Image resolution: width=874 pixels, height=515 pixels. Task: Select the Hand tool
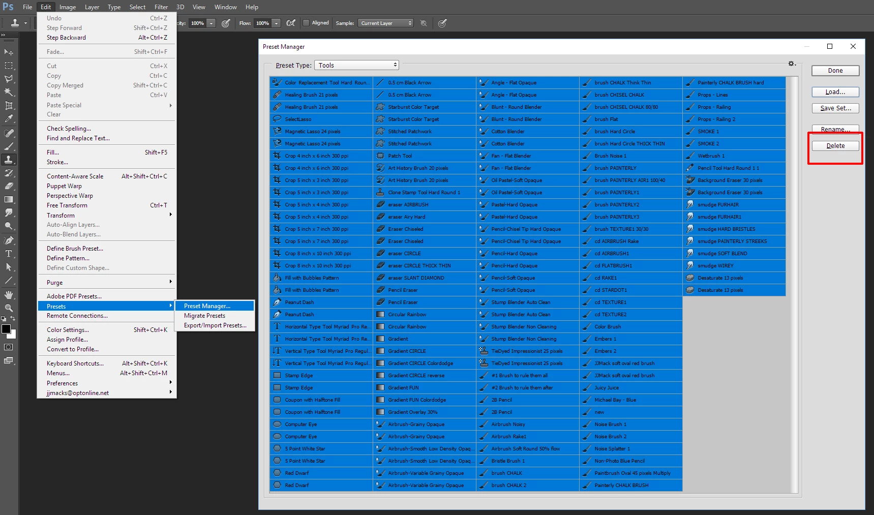(9, 295)
